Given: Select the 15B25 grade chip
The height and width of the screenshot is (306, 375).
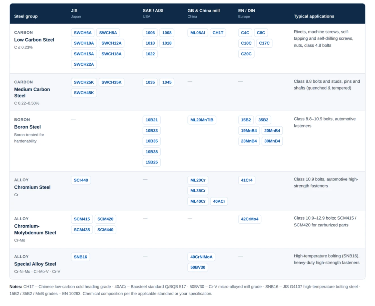Looking at the screenshot, I should tap(152, 162).
